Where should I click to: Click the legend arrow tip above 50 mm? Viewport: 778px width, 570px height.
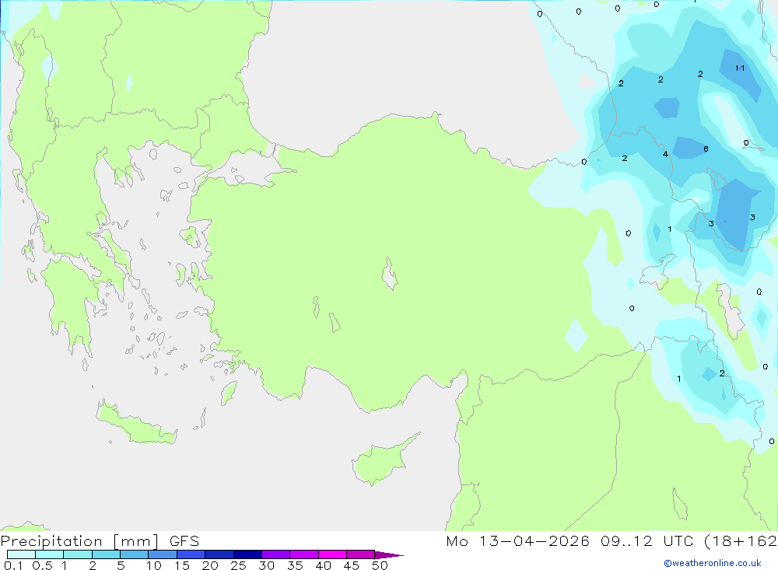tap(389, 554)
